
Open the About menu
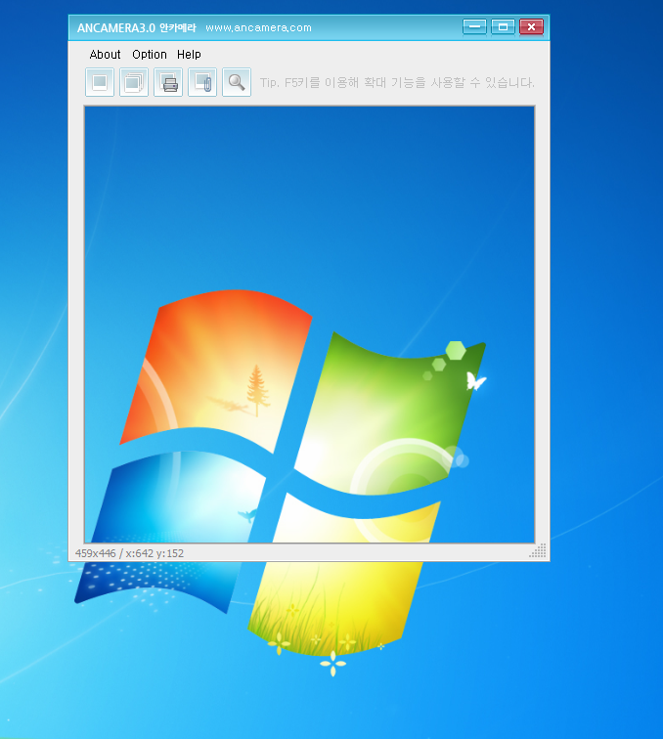pos(106,55)
